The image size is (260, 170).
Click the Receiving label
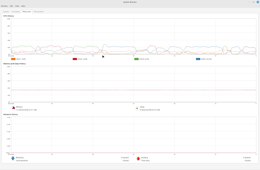coord(19,158)
